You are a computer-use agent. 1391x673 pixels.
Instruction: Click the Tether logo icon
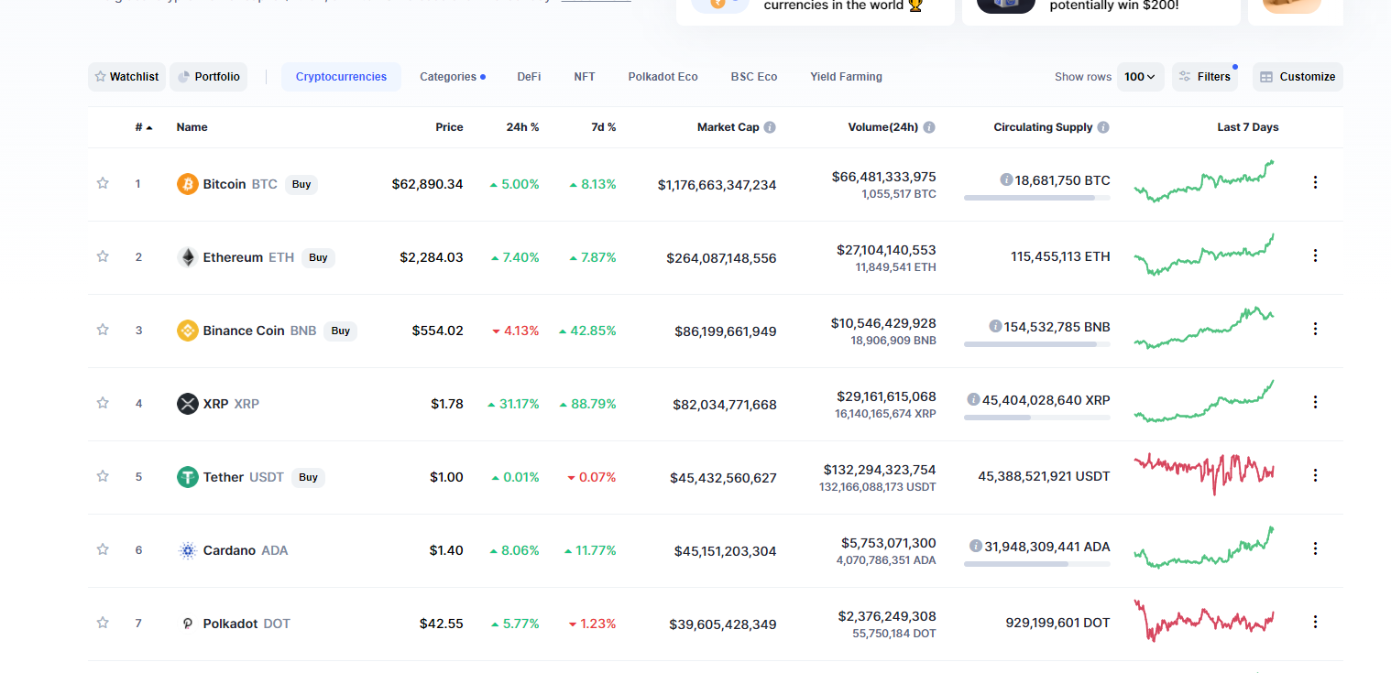point(187,477)
